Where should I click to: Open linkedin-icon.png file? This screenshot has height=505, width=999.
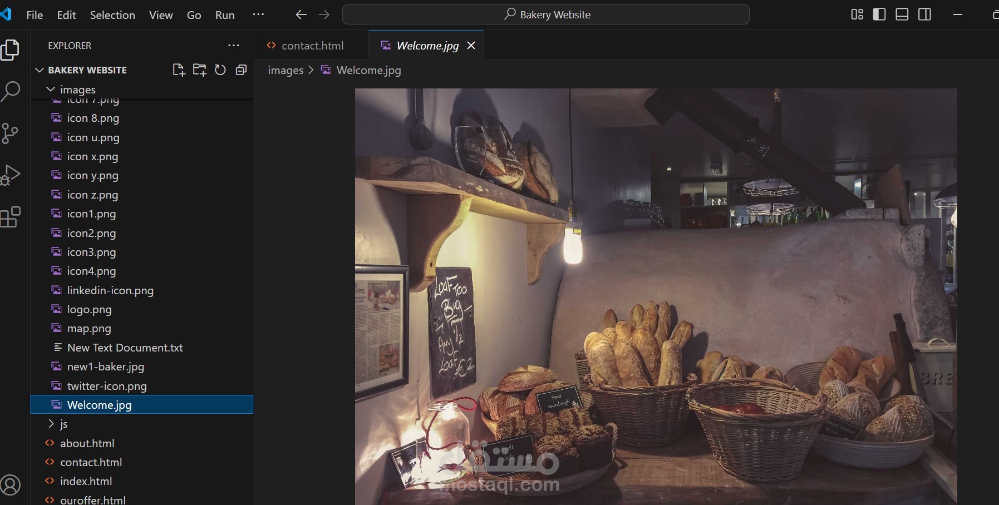tap(142, 290)
